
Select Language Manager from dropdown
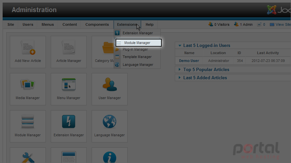tap(137, 65)
